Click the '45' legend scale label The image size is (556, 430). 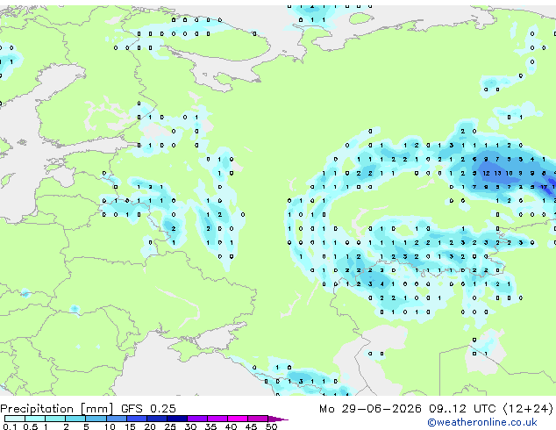[251, 426]
